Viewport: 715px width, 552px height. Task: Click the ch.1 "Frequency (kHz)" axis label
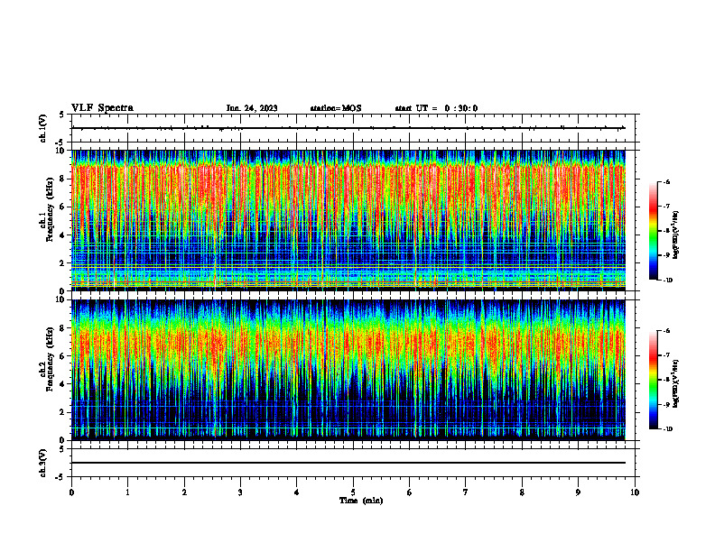50,210
